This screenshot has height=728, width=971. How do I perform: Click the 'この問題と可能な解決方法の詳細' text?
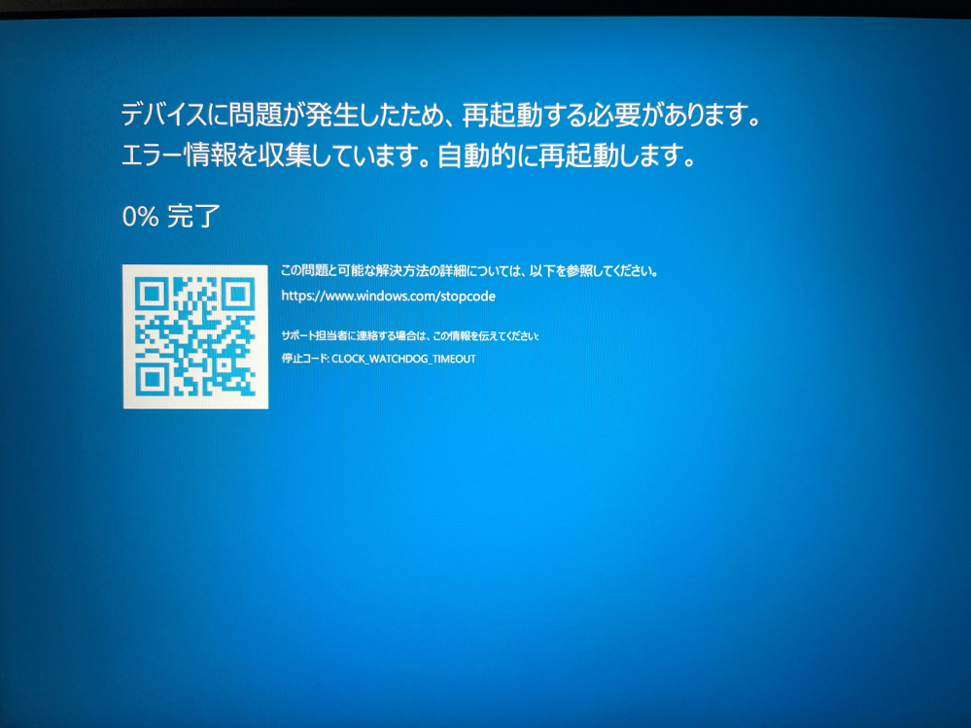[469, 270]
